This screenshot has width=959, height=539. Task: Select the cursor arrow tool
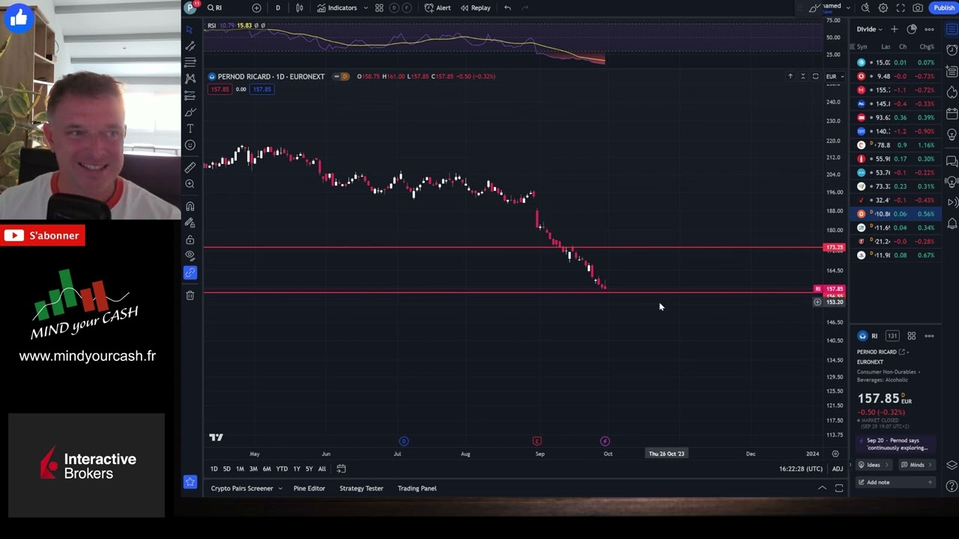point(190,29)
